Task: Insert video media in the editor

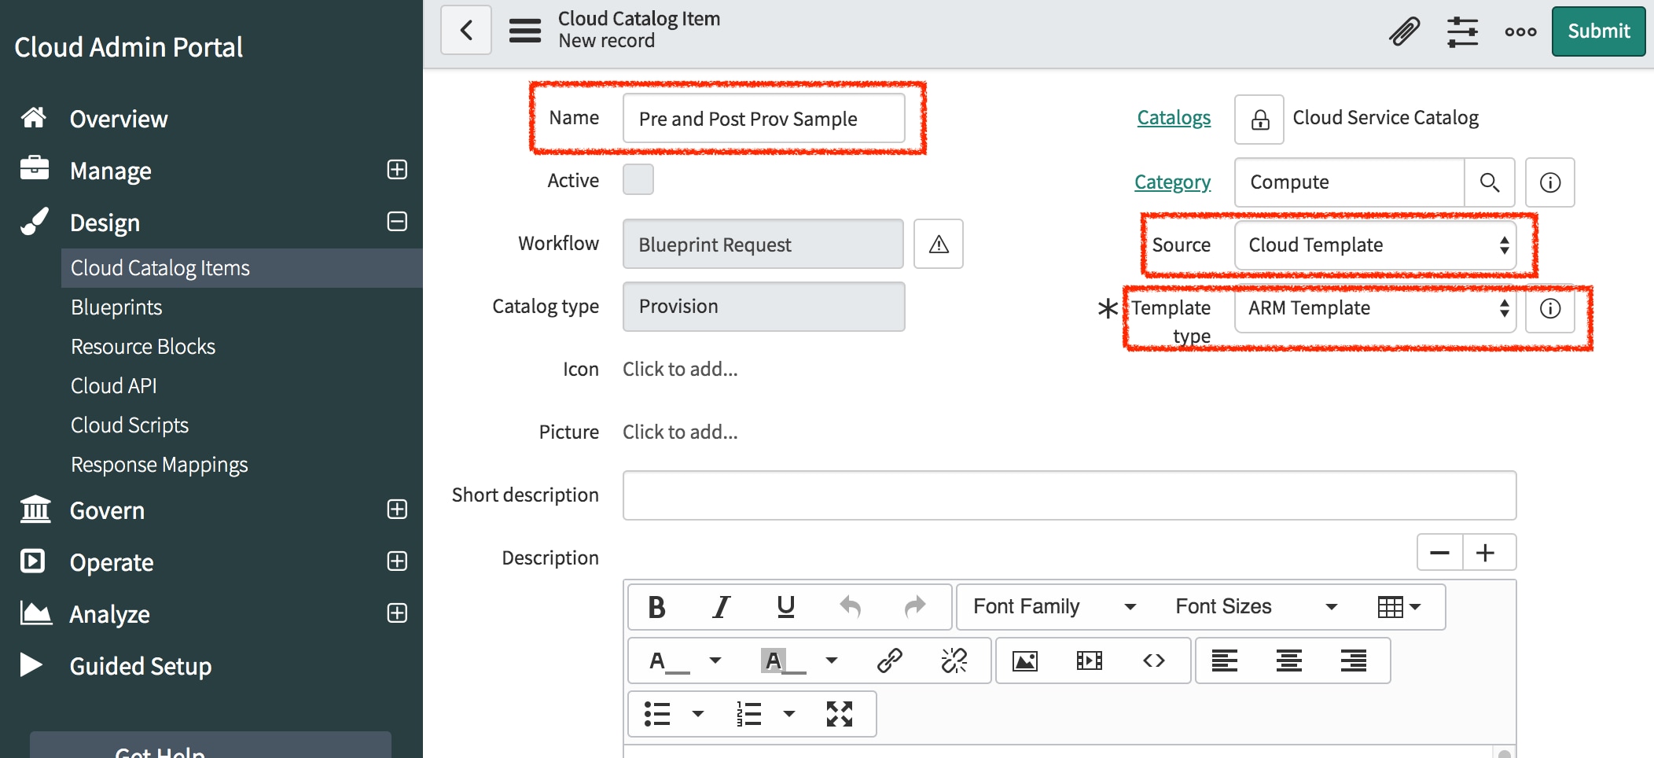Action: 1090,661
